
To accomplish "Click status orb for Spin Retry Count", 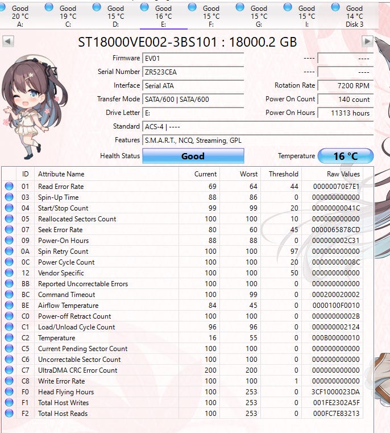I will coord(9,251).
